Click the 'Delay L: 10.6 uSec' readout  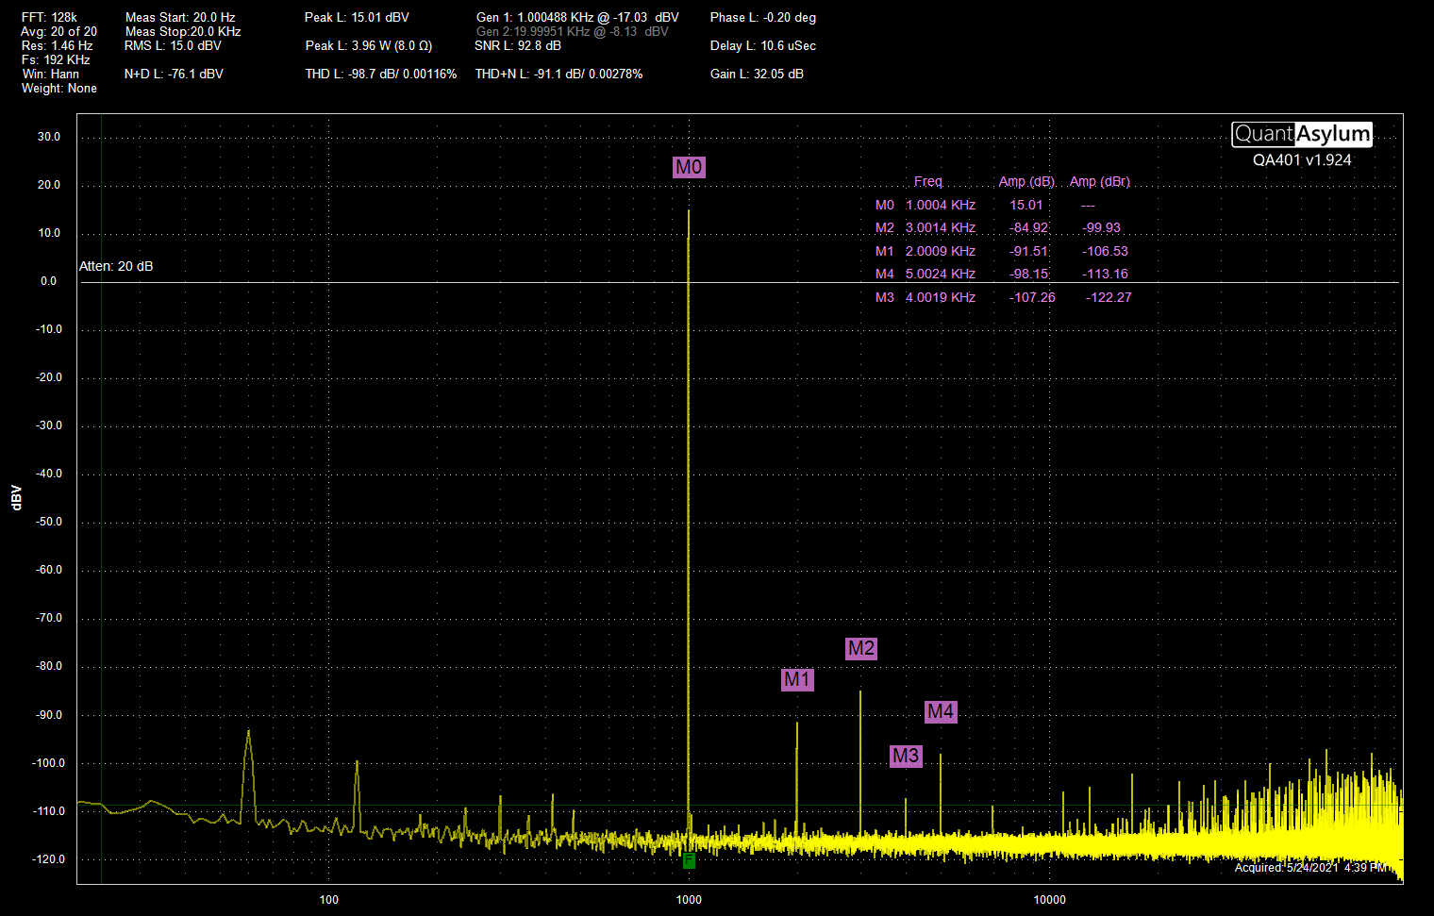pyautogui.click(x=763, y=45)
